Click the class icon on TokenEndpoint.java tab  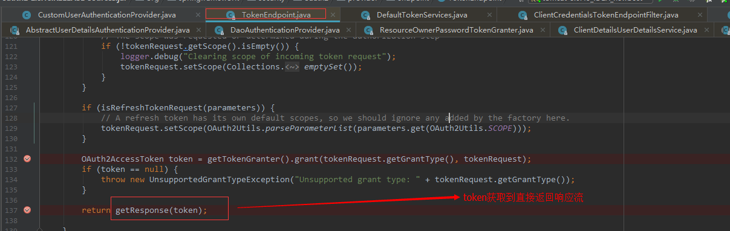click(230, 14)
